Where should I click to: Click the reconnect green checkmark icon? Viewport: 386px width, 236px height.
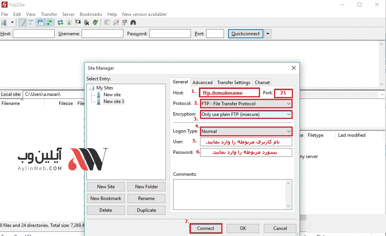(x=95, y=23)
